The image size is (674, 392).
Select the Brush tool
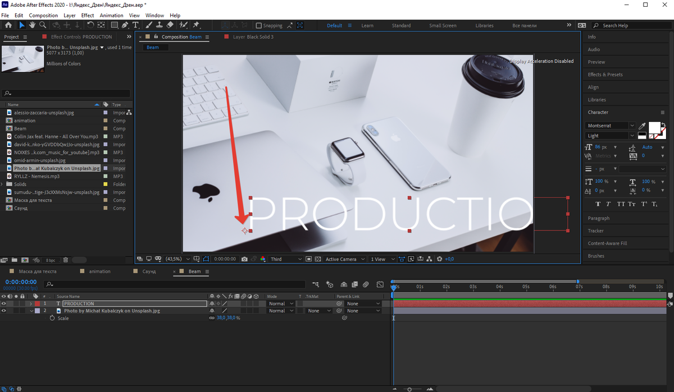(x=149, y=25)
